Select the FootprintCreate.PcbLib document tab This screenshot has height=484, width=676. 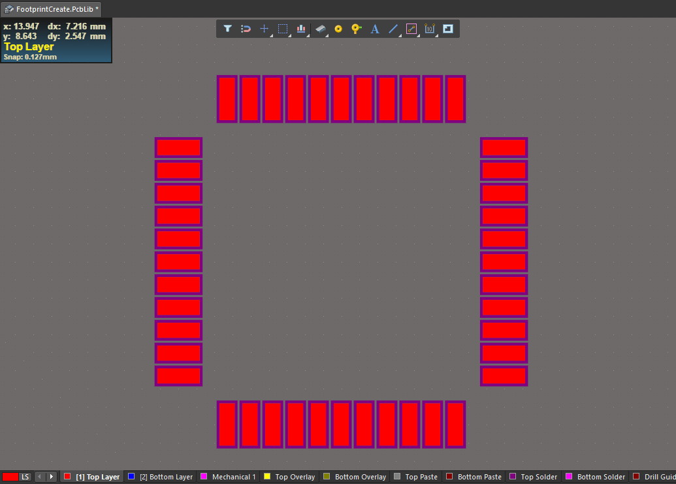[x=51, y=9]
